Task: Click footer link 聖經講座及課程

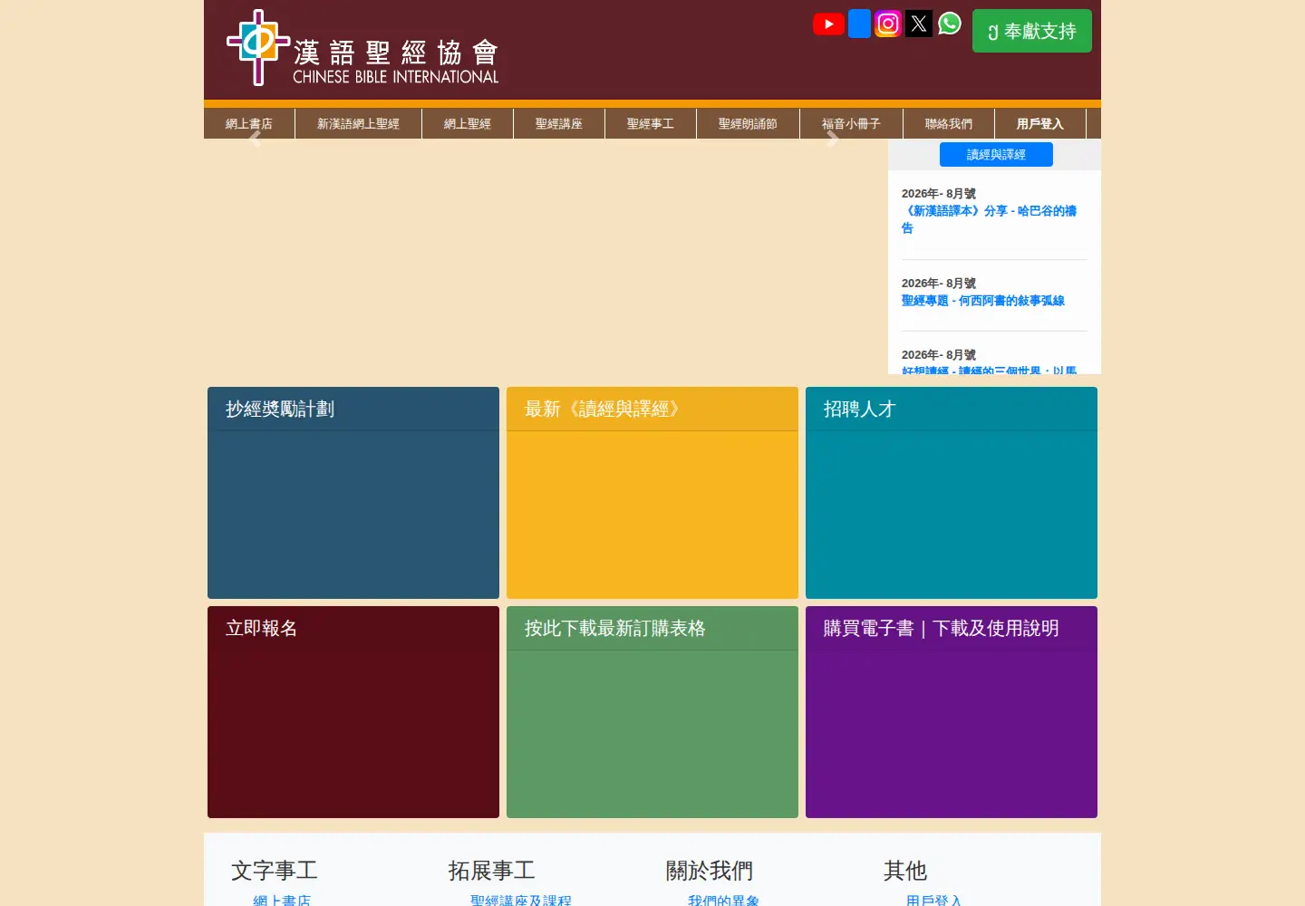Action: [x=521, y=900]
